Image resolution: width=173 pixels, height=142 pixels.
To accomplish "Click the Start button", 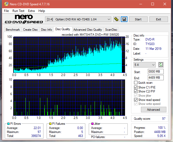I will pyautogui.click(x=138, y=19).
